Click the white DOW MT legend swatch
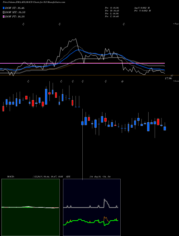 (x=4, y=12)
